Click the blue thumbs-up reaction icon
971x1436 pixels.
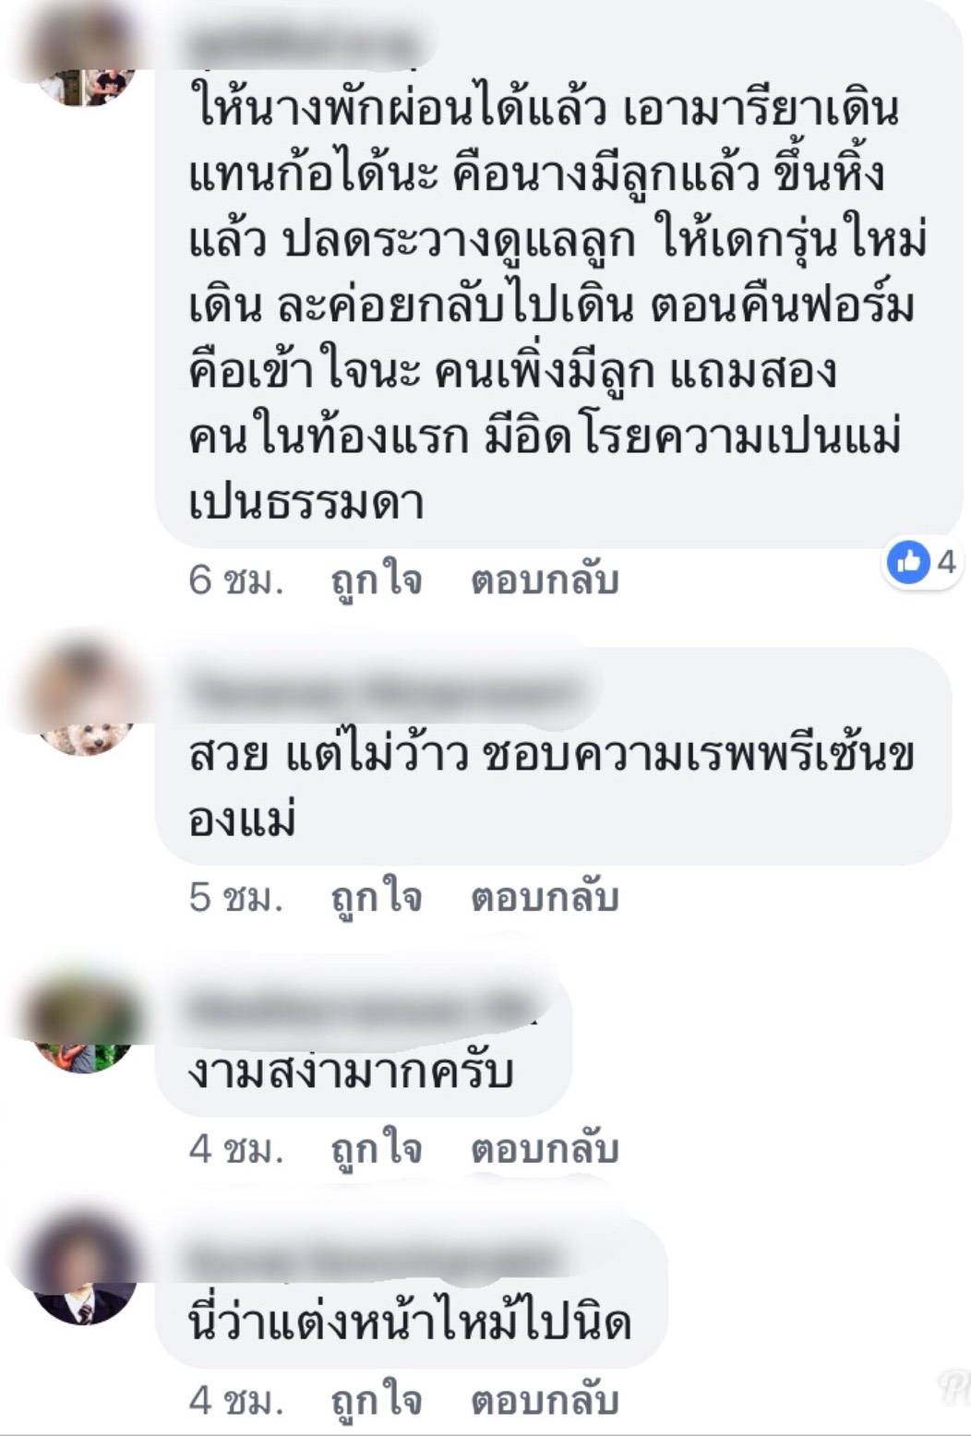[909, 560]
